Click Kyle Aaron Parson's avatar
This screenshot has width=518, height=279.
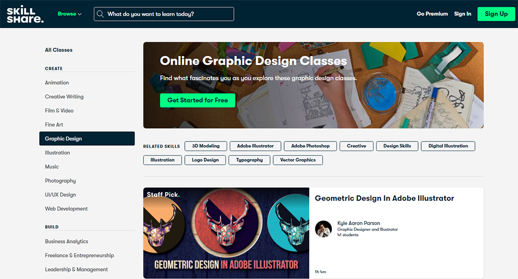[323, 229]
